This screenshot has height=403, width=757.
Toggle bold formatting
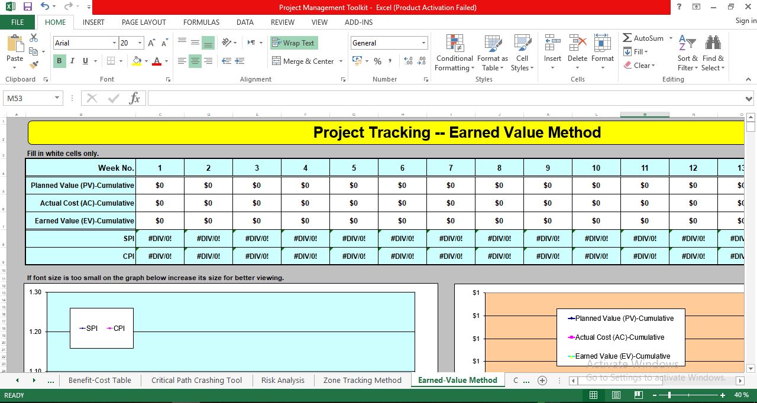point(59,61)
